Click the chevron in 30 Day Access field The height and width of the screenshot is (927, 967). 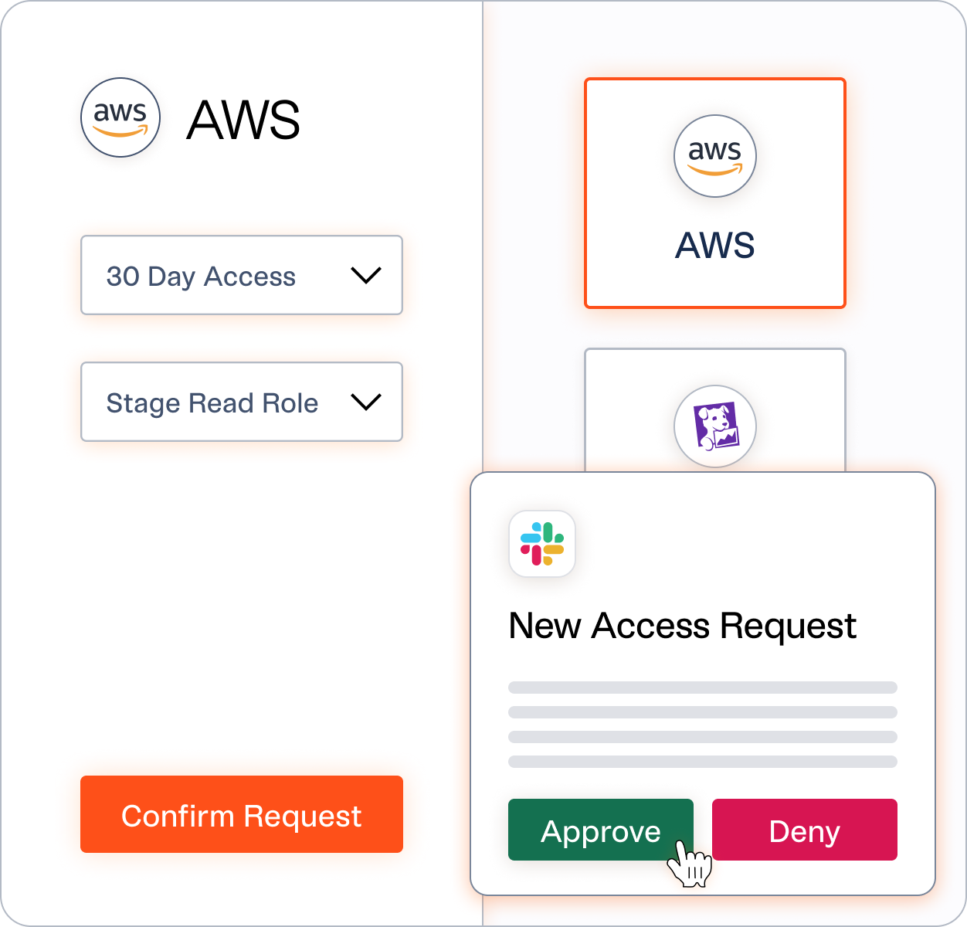click(366, 275)
